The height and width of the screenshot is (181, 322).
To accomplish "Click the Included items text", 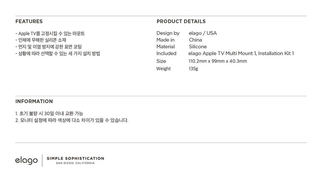I will click(241, 53).
